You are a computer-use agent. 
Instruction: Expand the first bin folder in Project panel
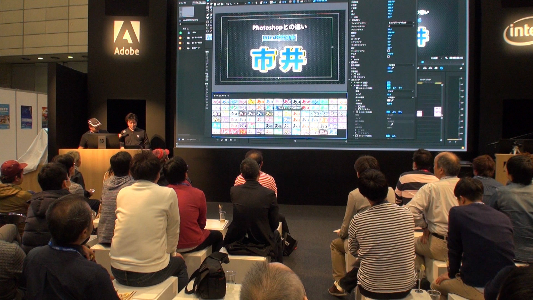tap(184, 38)
